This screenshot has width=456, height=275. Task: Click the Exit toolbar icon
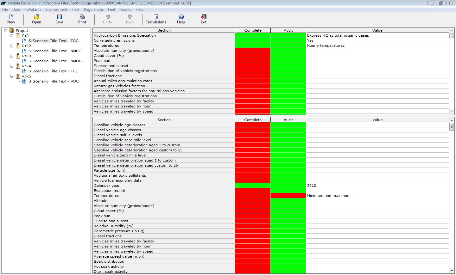point(204,17)
